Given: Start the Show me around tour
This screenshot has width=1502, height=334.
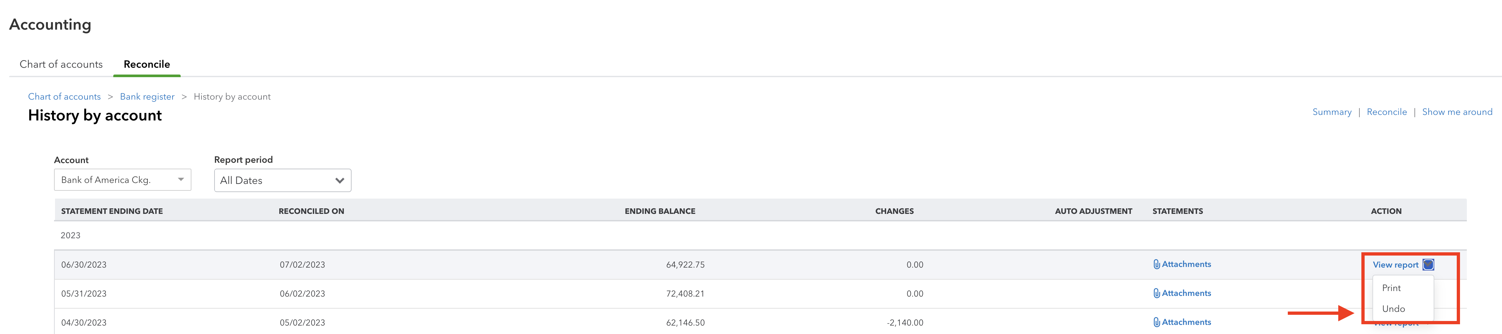Looking at the screenshot, I should click(x=1457, y=112).
